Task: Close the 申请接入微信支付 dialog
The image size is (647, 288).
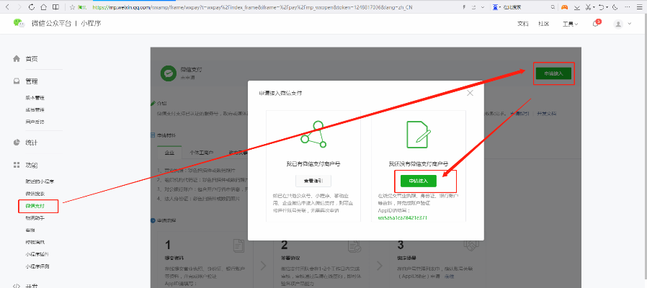Action: (470, 94)
